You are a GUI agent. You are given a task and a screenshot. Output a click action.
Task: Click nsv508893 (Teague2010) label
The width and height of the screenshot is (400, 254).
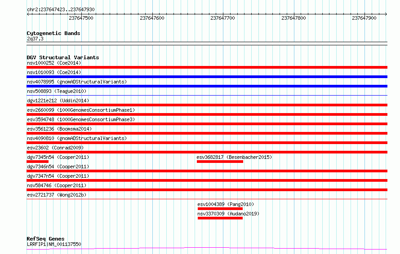tap(57, 91)
